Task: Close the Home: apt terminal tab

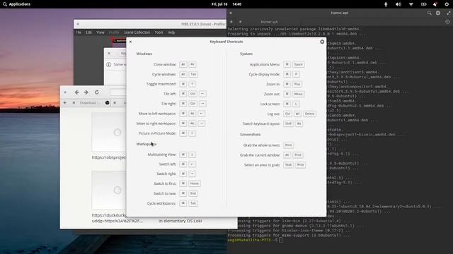Action: coord(241,22)
